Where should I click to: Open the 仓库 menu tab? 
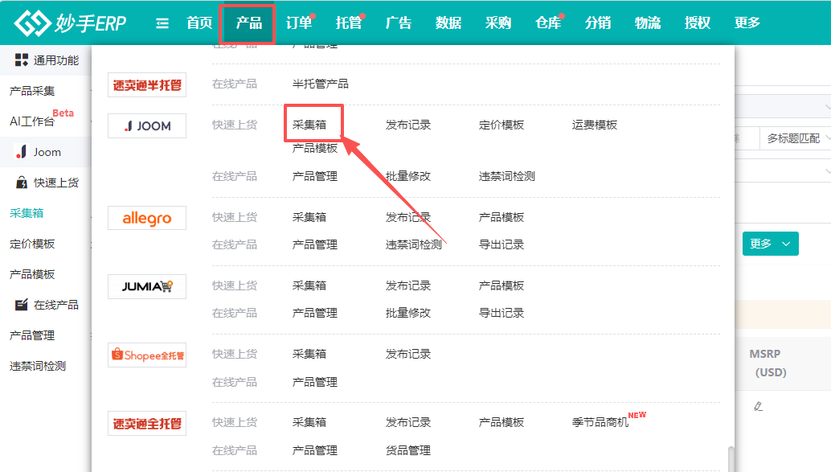click(548, 23)
